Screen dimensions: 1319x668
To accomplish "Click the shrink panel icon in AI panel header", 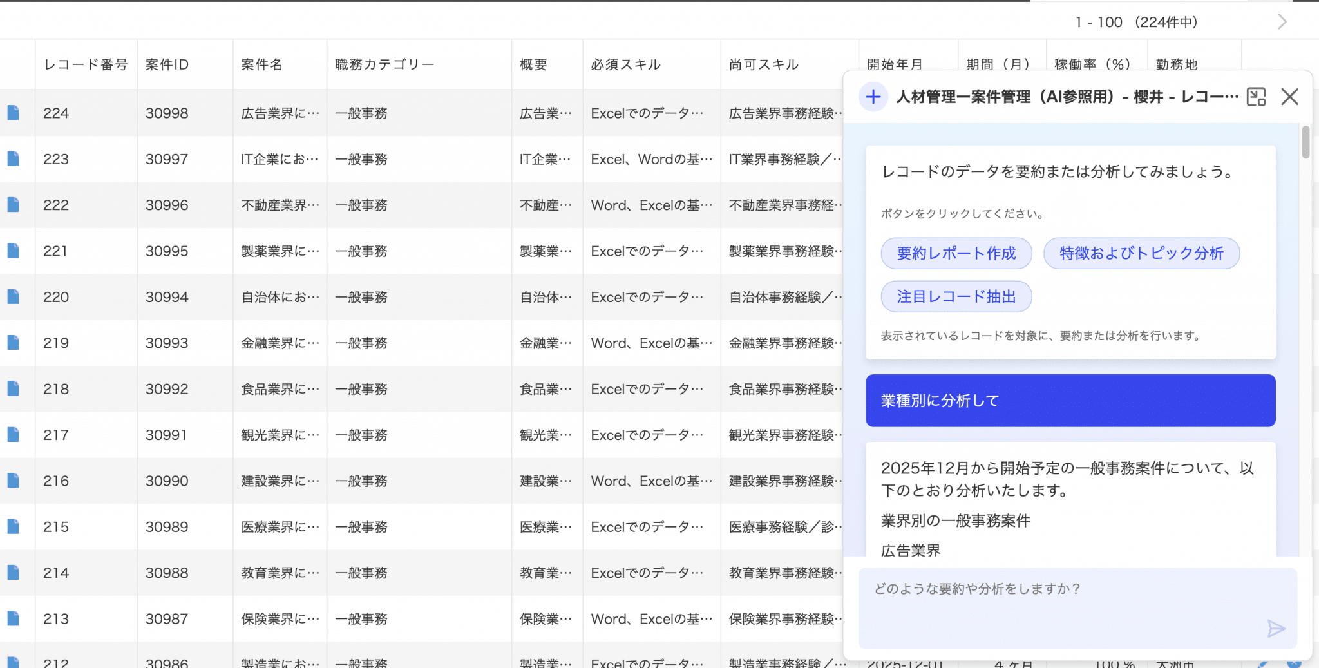I will pyautogui.click(x=1256, y=97).
